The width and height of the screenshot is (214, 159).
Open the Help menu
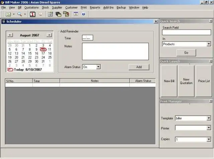(145, 8)
